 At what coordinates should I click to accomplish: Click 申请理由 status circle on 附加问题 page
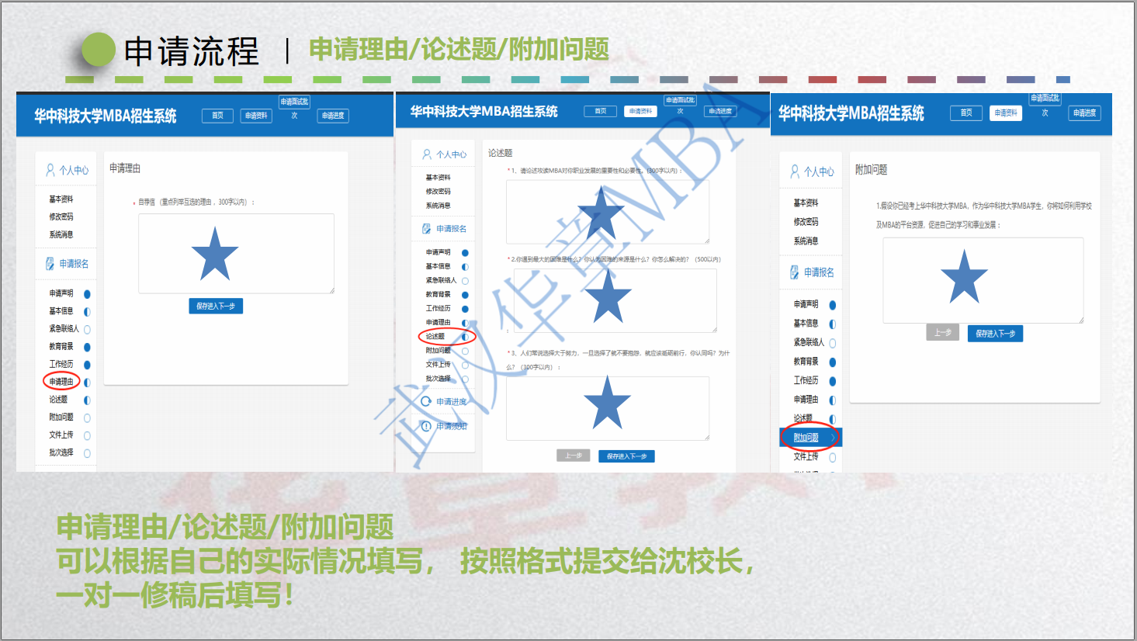[x=833, y=400]
